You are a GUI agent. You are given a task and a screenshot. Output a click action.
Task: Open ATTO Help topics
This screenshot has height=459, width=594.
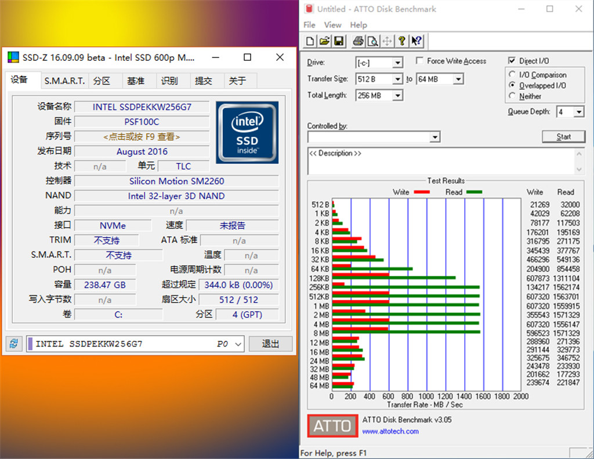(401, 41)
